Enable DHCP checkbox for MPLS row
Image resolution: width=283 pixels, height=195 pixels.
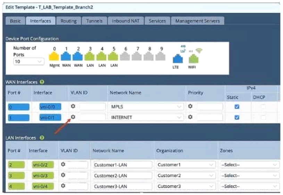(263, 107)
